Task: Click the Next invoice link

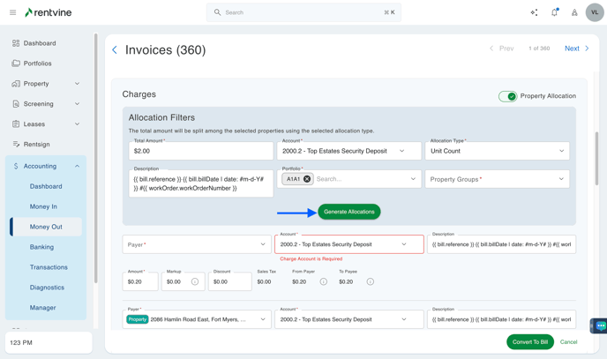Action: (x=576, y=49)
